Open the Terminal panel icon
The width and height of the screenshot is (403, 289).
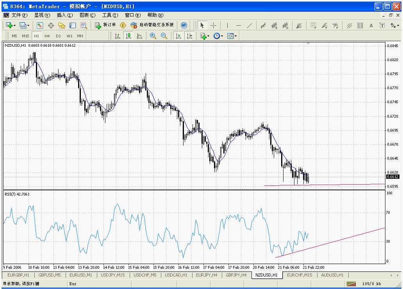[73, 25]
